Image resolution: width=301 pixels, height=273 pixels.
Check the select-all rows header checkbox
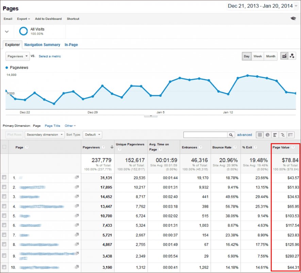pyautogui.click(x=4, y=147)
